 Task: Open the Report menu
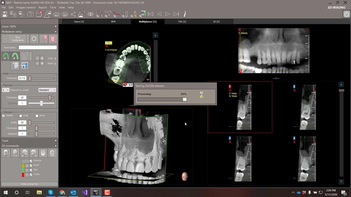43,7
